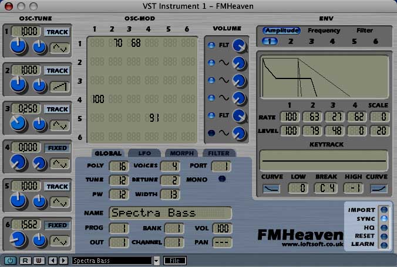397x267 pixels.
Task: Click volume row 4 level knob
Action: [x=239, y=98]
